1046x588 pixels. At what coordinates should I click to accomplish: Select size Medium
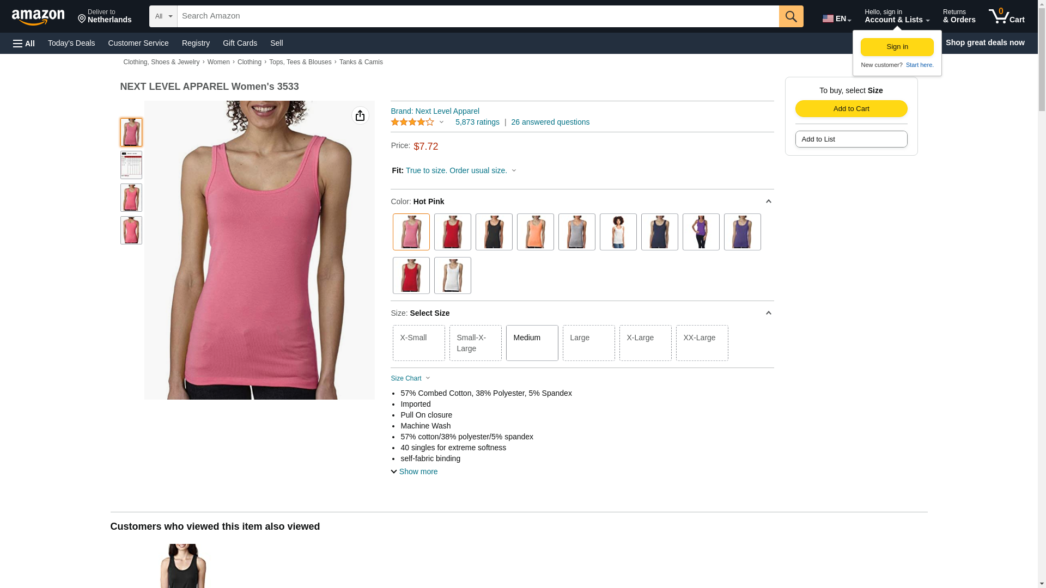tap(532, 343)
